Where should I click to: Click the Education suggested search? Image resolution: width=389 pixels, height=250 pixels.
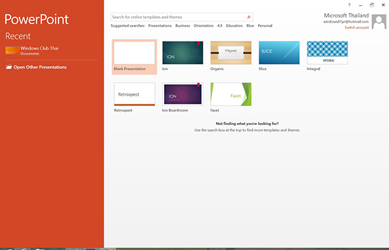coord(234,25)
